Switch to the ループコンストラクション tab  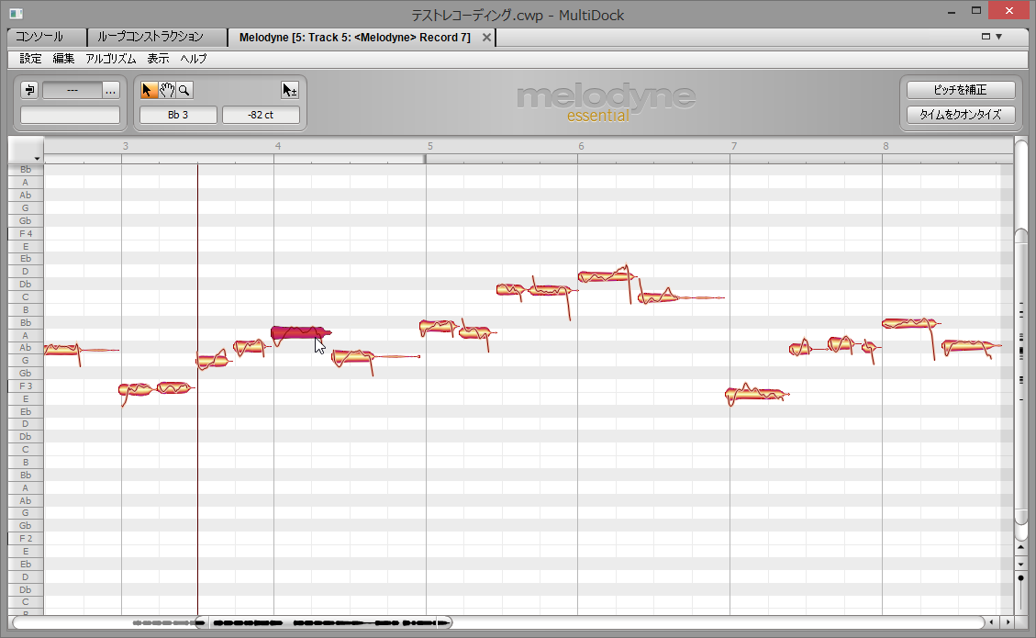tap(150, 38)
